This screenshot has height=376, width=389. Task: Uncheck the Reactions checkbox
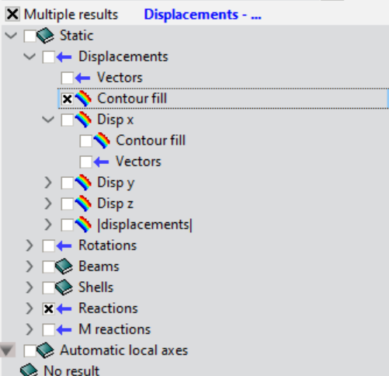pyautogui.click(x=48, y=308)
